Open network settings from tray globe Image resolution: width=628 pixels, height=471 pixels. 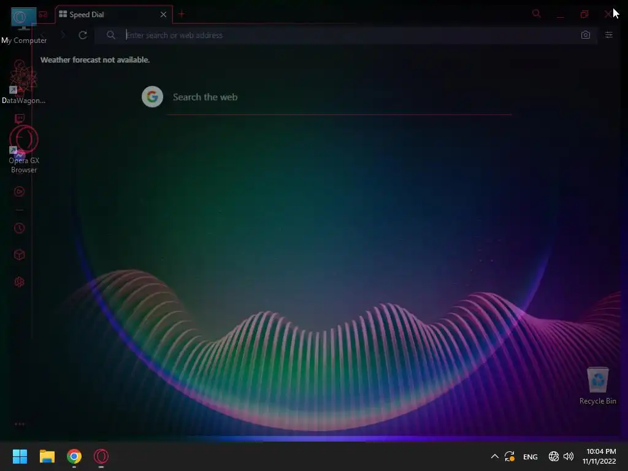(x=554, y=456)
